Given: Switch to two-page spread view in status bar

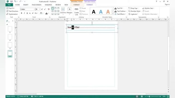Looking at the screenshot, I should click(x=142, y=96).
